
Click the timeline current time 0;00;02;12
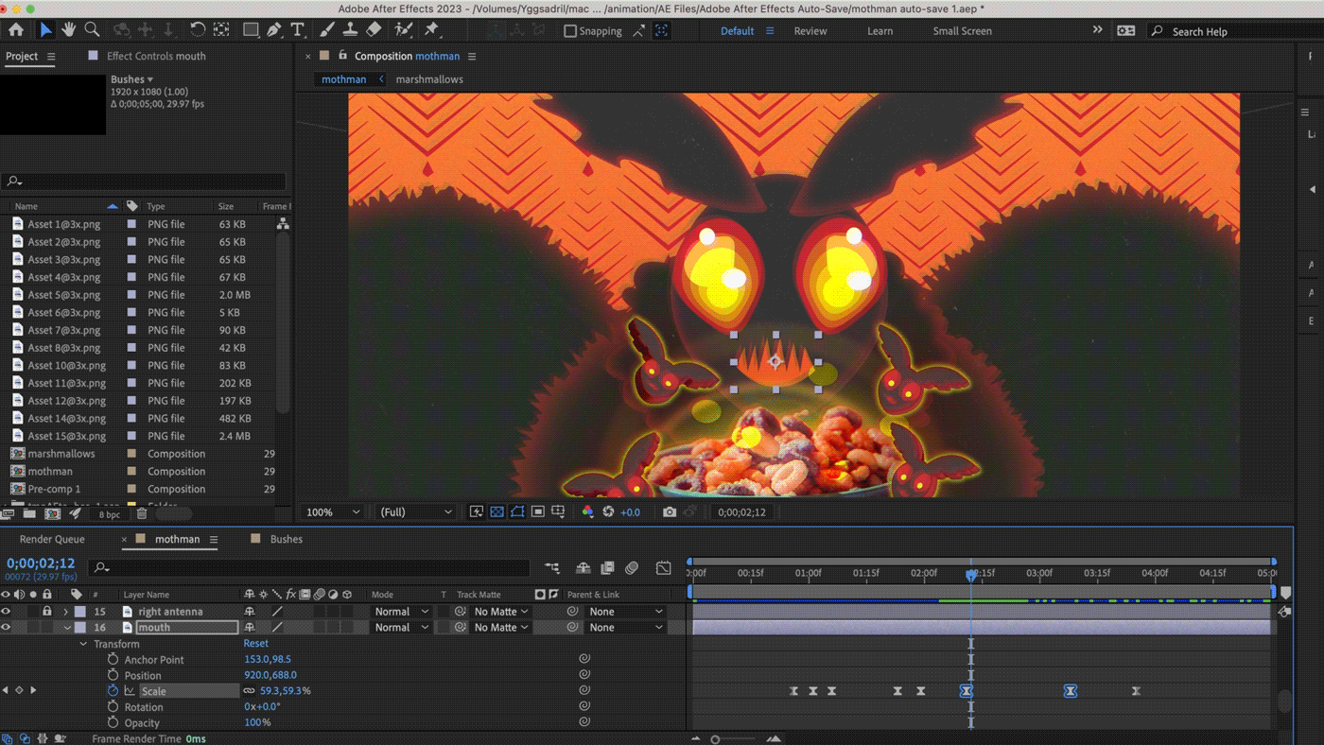(x=41, y=563)
